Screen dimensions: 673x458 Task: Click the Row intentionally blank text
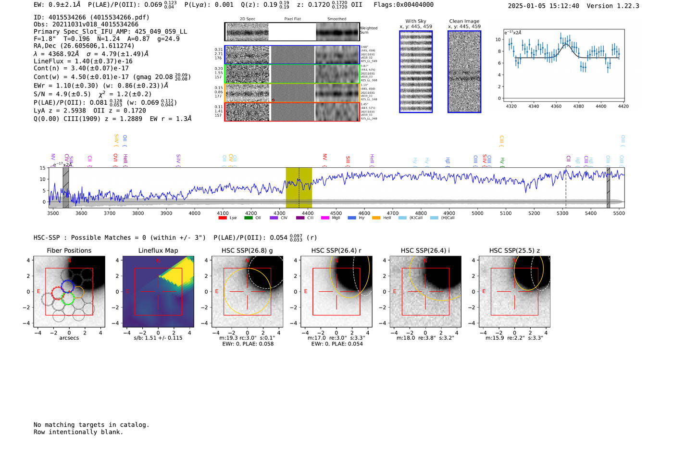pos(78,432)
